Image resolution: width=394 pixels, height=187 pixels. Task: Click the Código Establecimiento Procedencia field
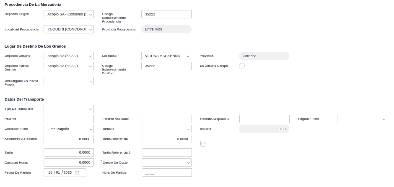tap(166, 14)
